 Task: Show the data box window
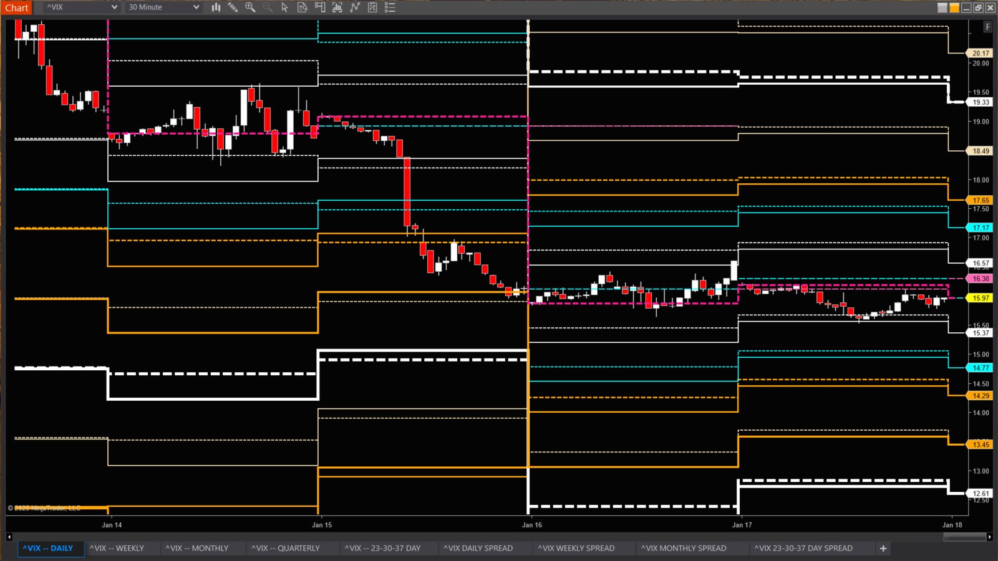click(303, 7)
